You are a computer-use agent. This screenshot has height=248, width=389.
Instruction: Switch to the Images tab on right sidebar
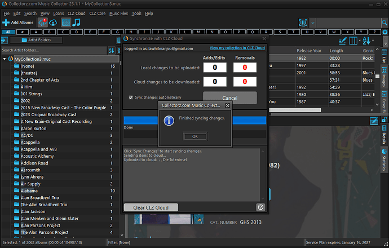point(384,77)
